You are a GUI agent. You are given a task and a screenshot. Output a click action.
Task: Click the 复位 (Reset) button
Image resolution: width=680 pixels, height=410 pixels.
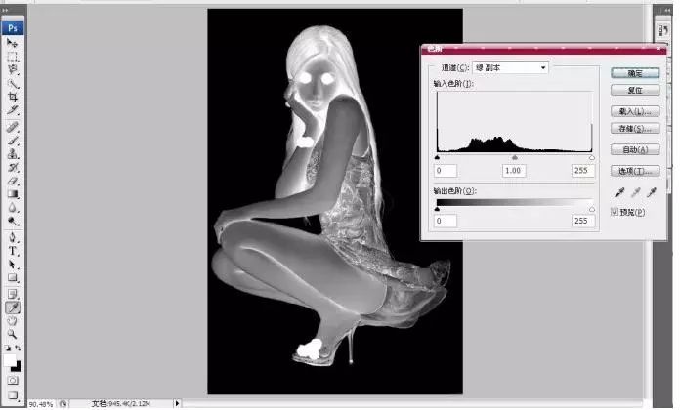635,90
